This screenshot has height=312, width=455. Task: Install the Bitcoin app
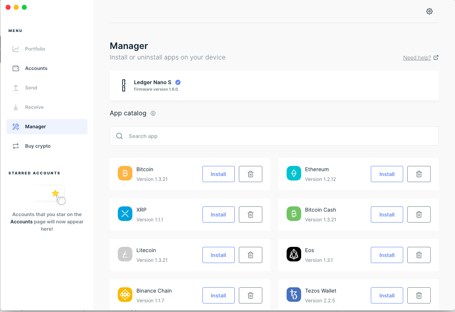(x=218, y=174)
